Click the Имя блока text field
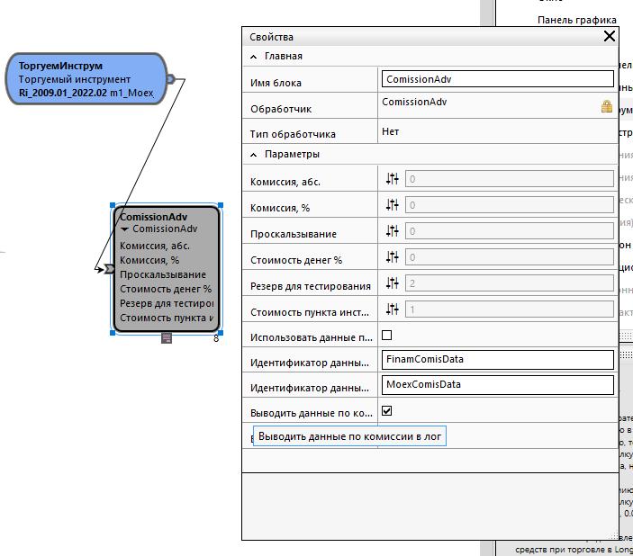The image size is (633, 556). pyautogui.click(x=497, y=79)
